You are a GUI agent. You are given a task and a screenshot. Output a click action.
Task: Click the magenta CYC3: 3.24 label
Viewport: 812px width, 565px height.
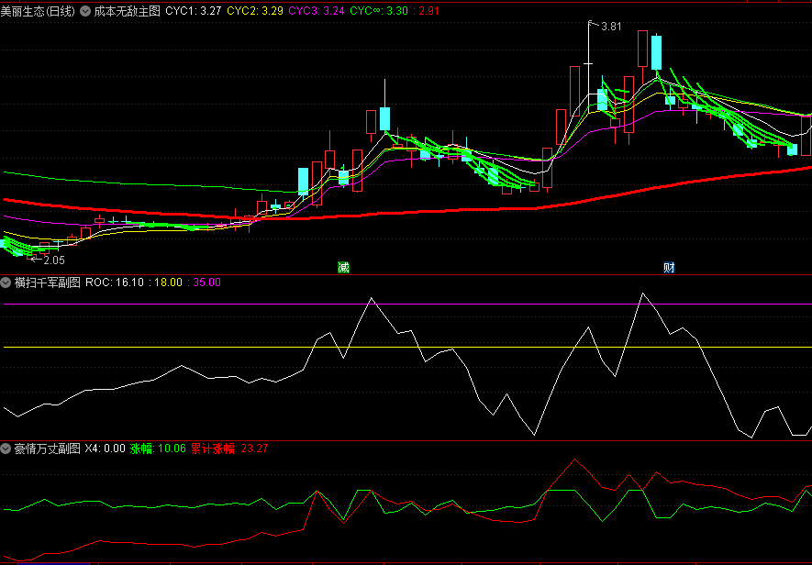click(x=317, y=11)
